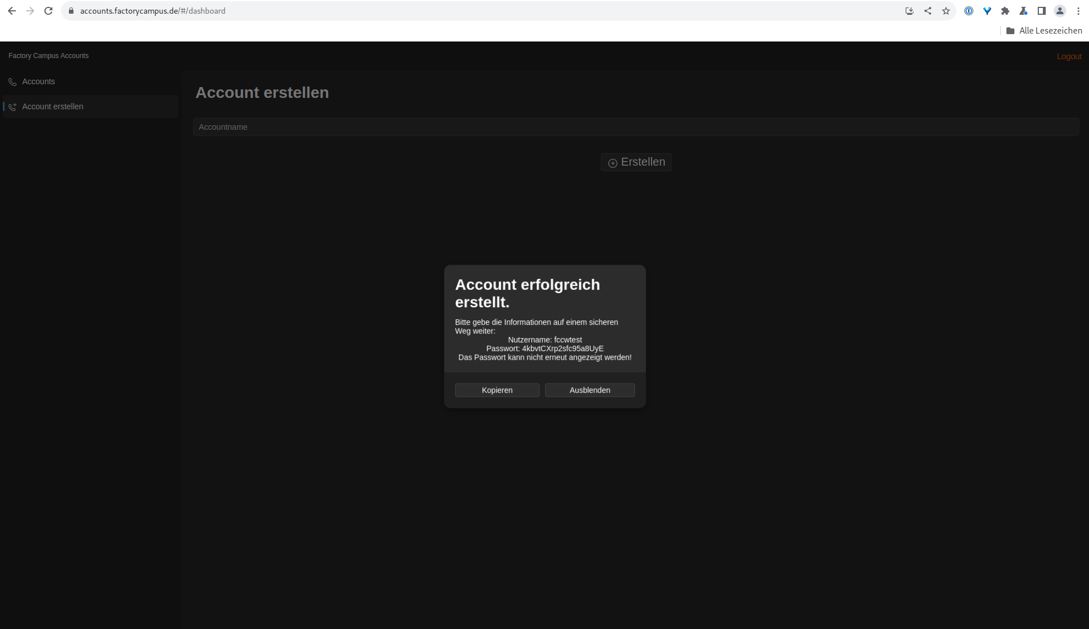
Task: Expand the Alle Lesezeichen folder
Action: click(x=1043, y=30)
